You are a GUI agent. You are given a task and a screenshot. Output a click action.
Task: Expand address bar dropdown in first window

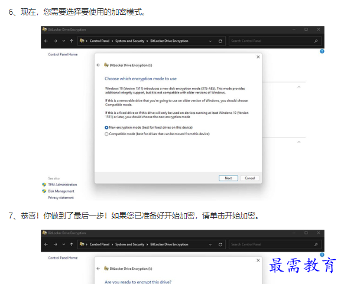coord(210,41)
